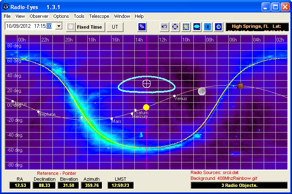Viewport: 292px width, 194px height.
Task: Click the clock icon beside Fixed Time
Action: coord(70,27)
